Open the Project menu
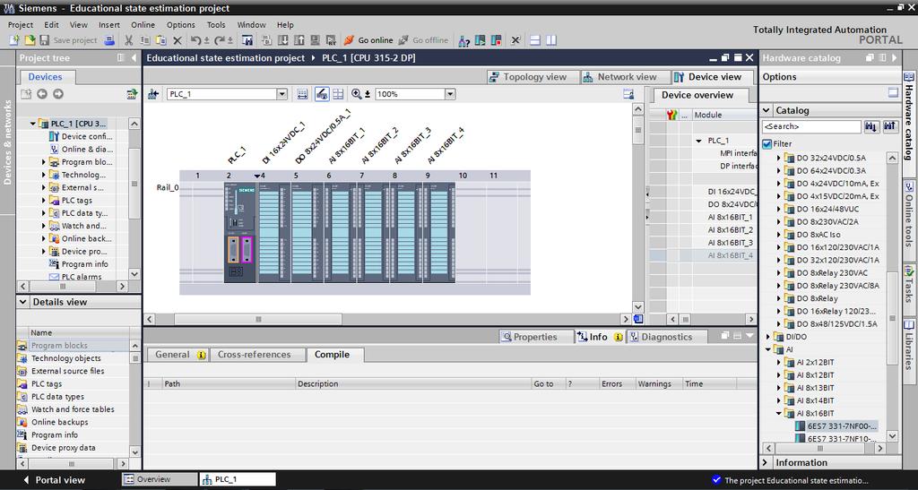This screenshot has width=918, height=490. tap(21, 24)
